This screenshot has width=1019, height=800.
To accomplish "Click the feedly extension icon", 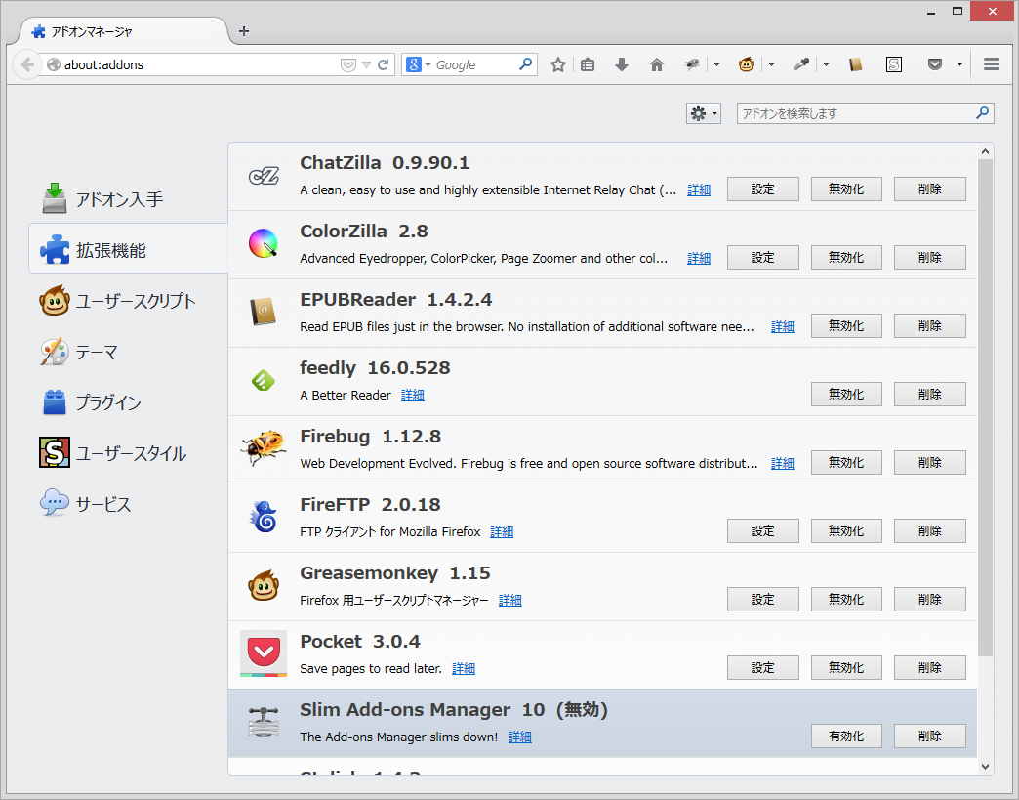I will pyautogui.click(x=264, y=381).
